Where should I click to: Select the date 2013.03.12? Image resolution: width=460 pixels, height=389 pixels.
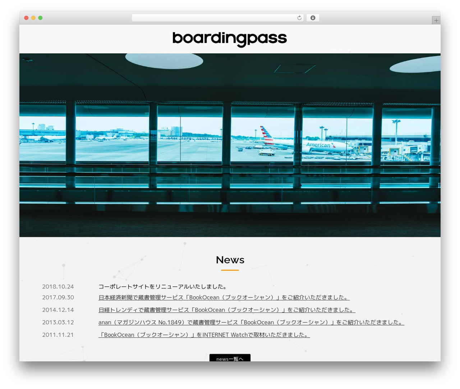click(58, 323)
